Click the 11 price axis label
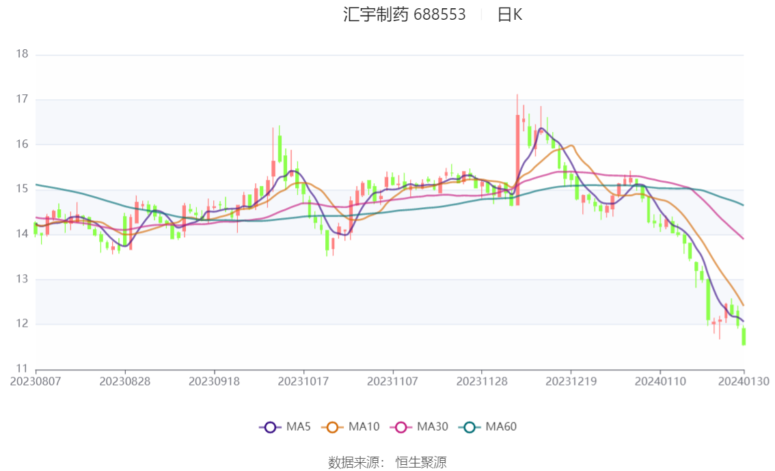The image size is (775, 471). click(22, 368)
